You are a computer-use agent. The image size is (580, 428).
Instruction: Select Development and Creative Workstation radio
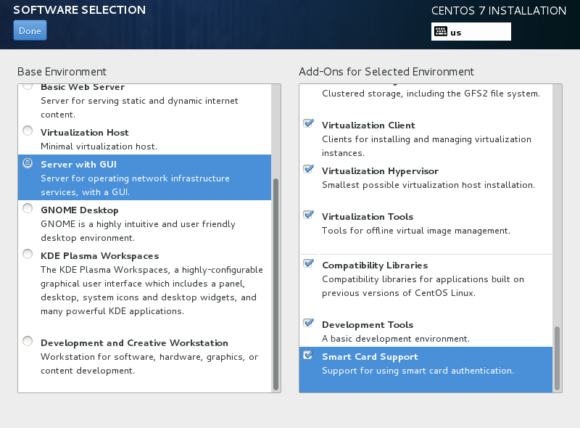(28, 342)
